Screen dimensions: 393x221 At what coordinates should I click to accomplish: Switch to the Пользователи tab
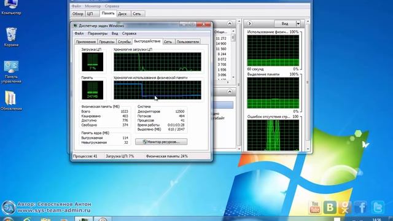pyautogui.click(x=188, y=42)
